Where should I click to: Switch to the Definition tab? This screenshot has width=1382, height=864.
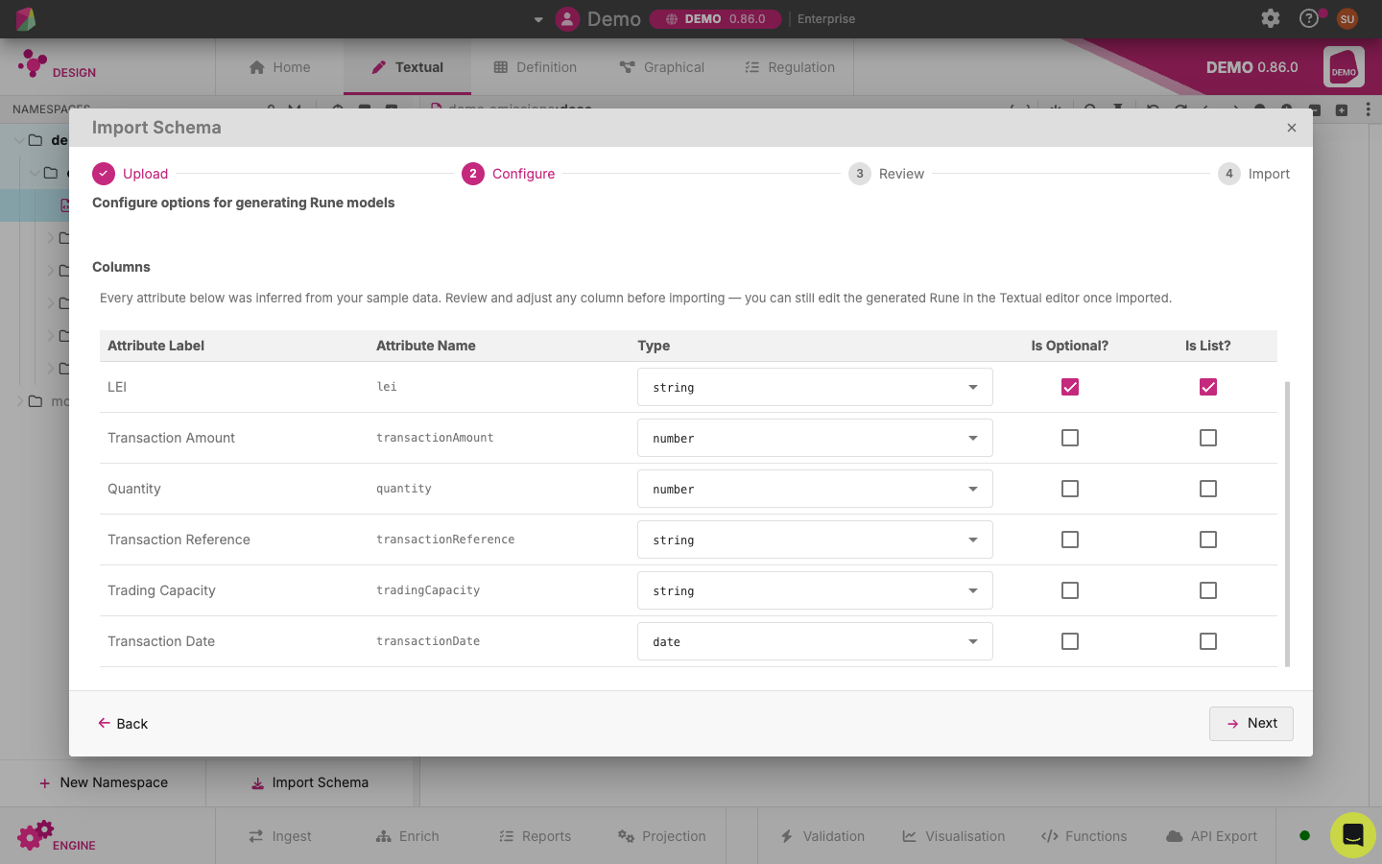535,67
